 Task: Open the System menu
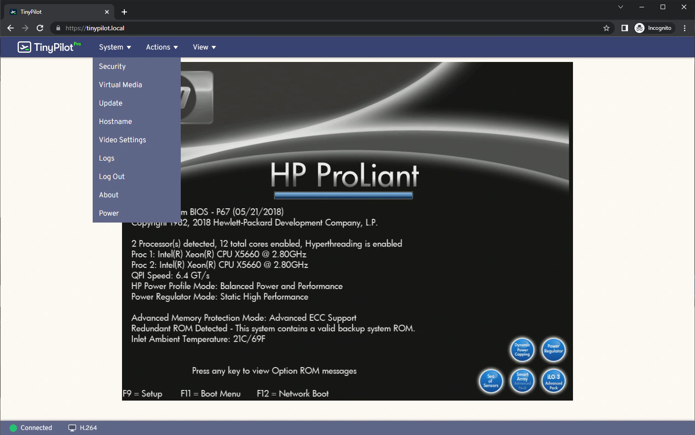(115, 47)
